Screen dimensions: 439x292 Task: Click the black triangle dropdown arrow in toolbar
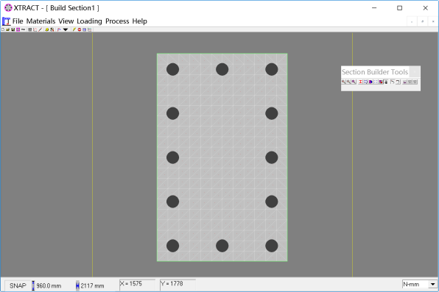pos(66,29)
